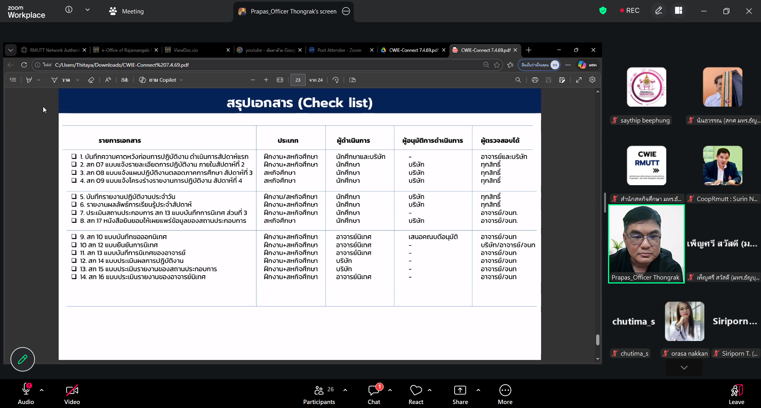Select the PDF eraser tool

[91, 80]
